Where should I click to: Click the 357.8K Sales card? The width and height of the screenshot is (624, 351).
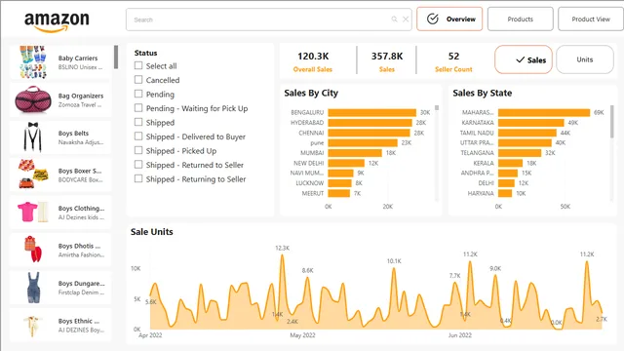pyautogui.click(x=387, y=61)
